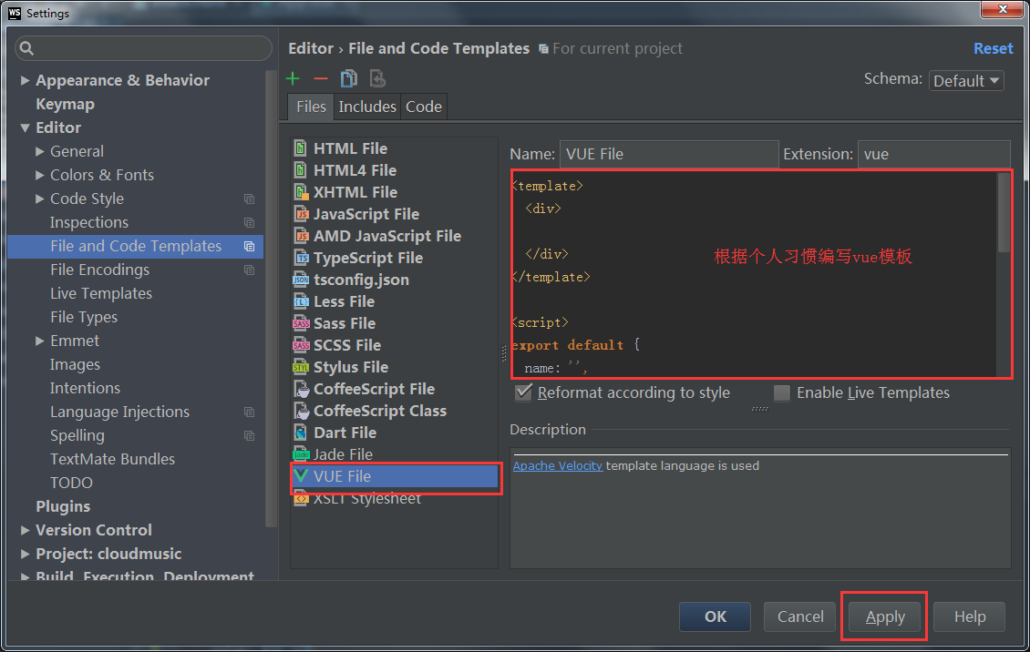Switch to the Files tab
Image resolution: width=1030 pixels, height=652 pixels.
pos(311,107)
